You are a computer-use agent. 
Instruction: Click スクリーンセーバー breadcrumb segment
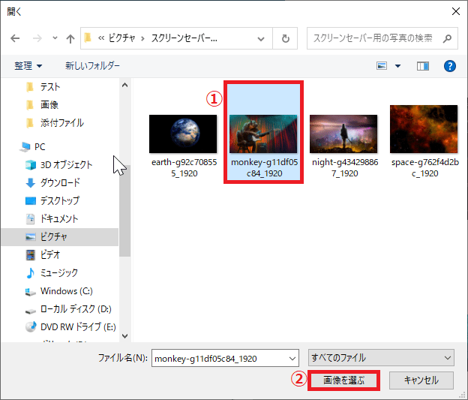tap(184, 38)
